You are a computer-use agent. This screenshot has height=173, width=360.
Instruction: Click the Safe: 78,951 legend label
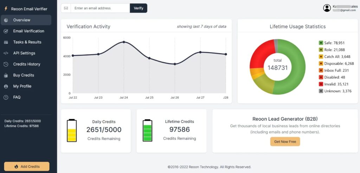[x=334, y=43]
